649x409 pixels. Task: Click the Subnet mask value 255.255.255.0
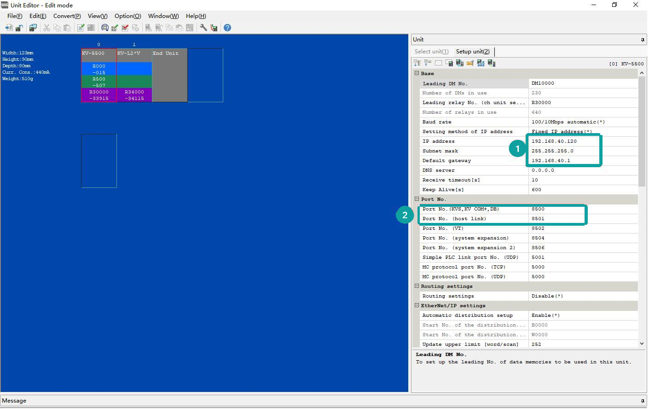[x=552, y=151]
